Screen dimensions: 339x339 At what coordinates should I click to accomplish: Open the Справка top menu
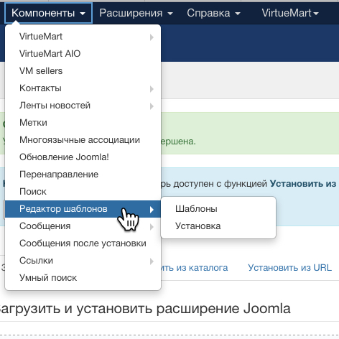pyautogui.click(x=213, y=13)
